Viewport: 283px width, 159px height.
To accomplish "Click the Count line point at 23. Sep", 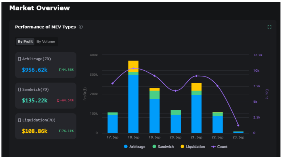I will click(x=238, y=125).
